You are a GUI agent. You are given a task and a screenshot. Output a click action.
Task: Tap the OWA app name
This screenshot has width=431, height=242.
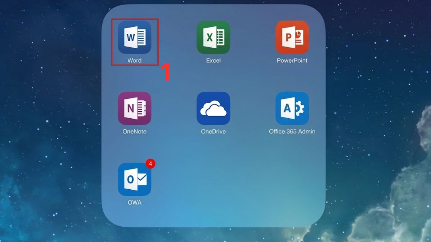(134, 203)
